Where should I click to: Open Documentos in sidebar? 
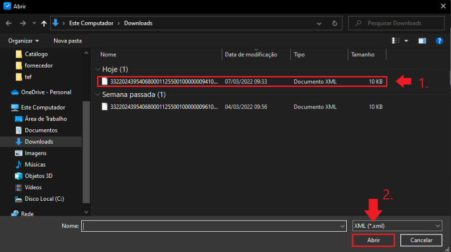tap(41, 130)
